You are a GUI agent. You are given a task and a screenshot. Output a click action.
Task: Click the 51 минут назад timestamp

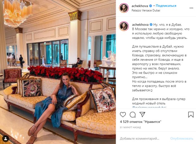click(x=130, y=127)
